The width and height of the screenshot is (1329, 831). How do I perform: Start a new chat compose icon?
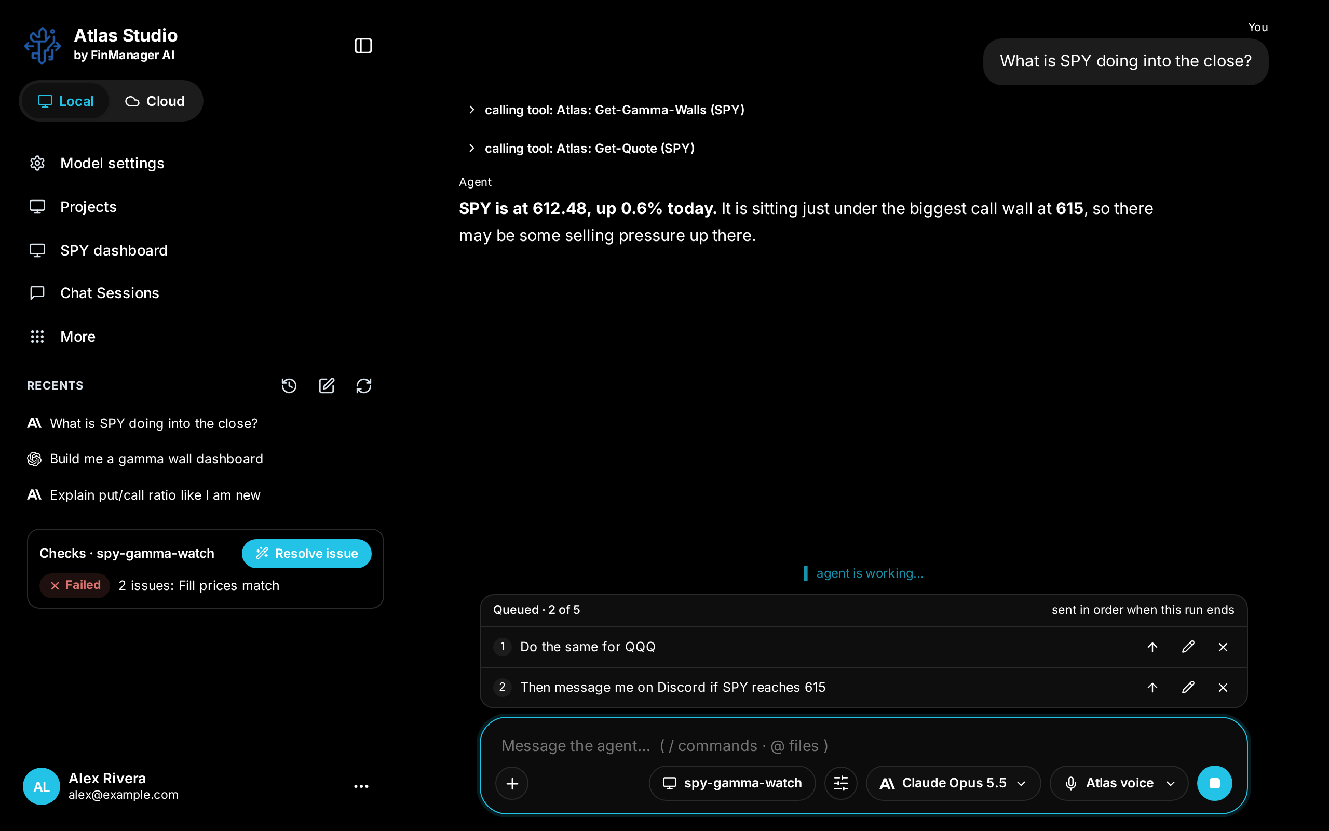coord(327,386)
